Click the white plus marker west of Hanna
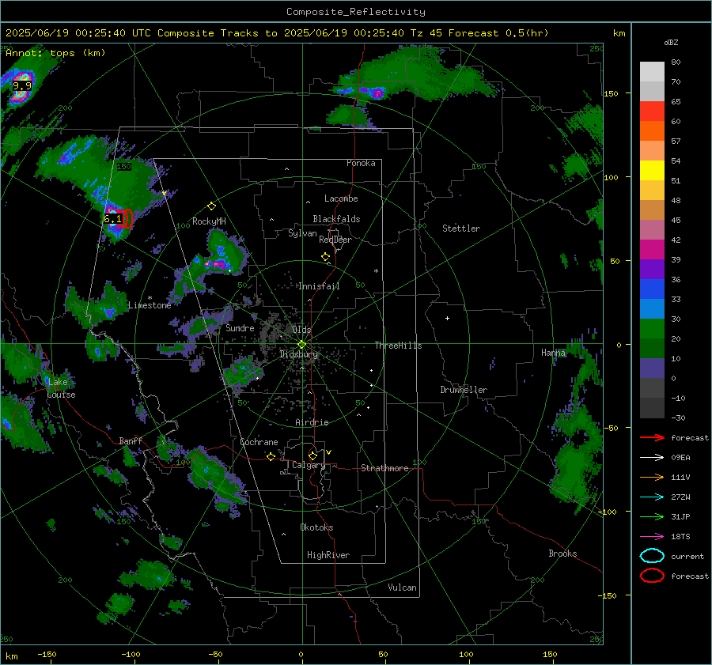 click(x=447, y=318)
